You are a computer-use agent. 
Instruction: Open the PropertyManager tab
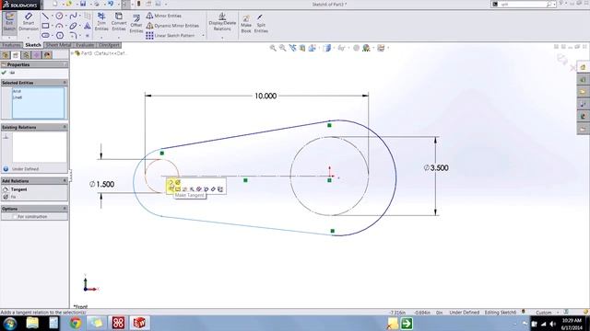pos(16,55)
